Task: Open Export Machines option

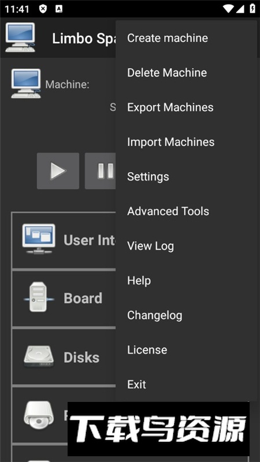Action: coord(186,107)
